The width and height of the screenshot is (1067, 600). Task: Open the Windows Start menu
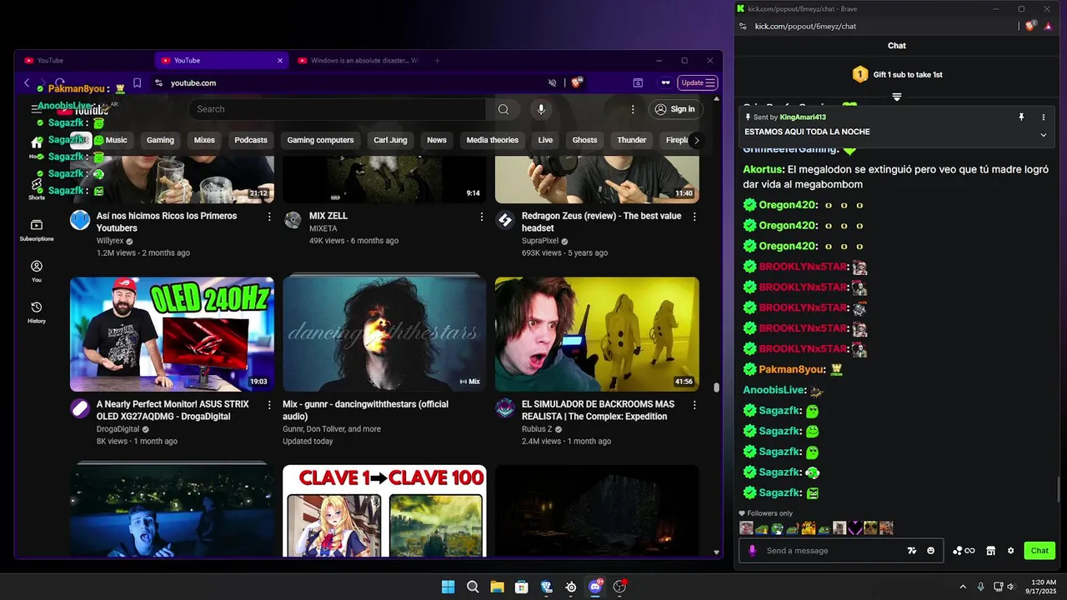[448, 587]
